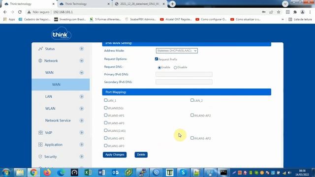
Task: Check the LAN_1 port mapping box
Action: [106, 100]
